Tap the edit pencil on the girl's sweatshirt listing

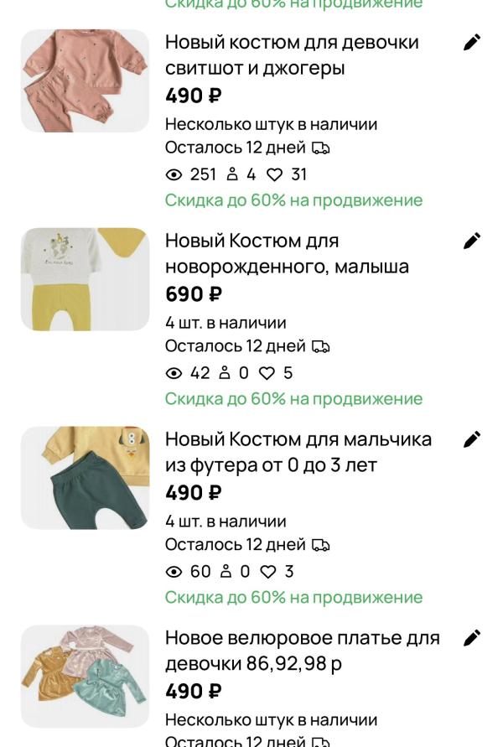(474, 41)
